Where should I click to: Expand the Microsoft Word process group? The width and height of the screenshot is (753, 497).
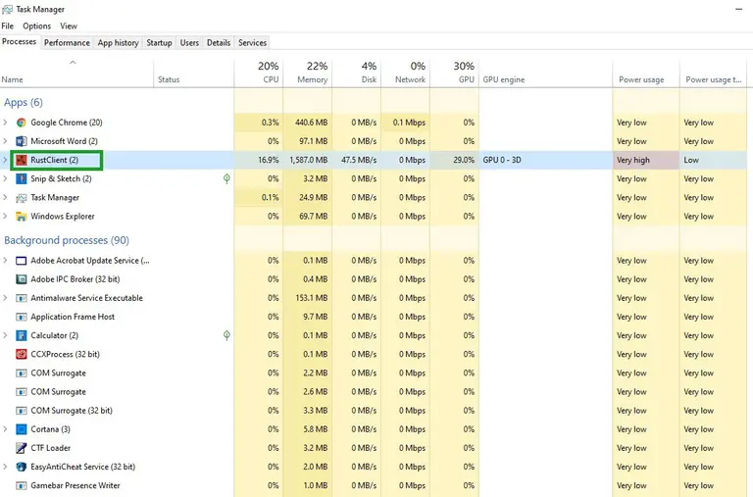coord(5,141)
